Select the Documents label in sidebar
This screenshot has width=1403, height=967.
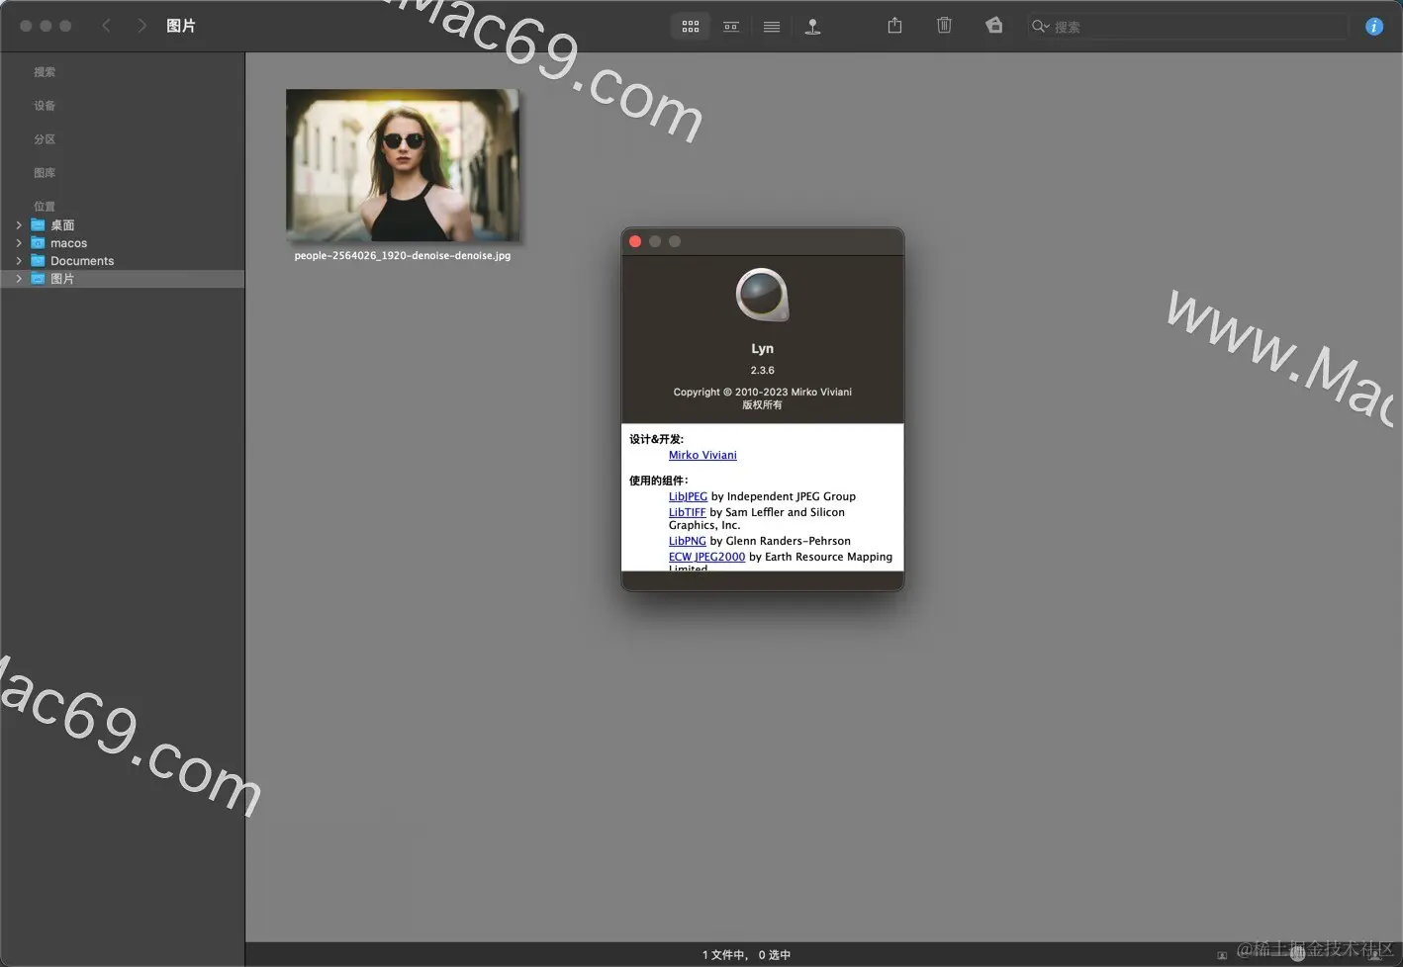click(82, 261)
